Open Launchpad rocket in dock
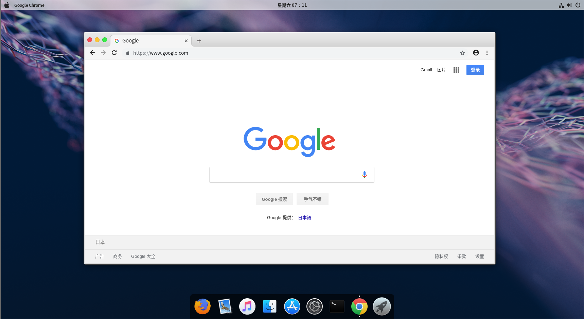Image resolution: width=584 pixels, height=319 pixels. [x=382, y=306]
